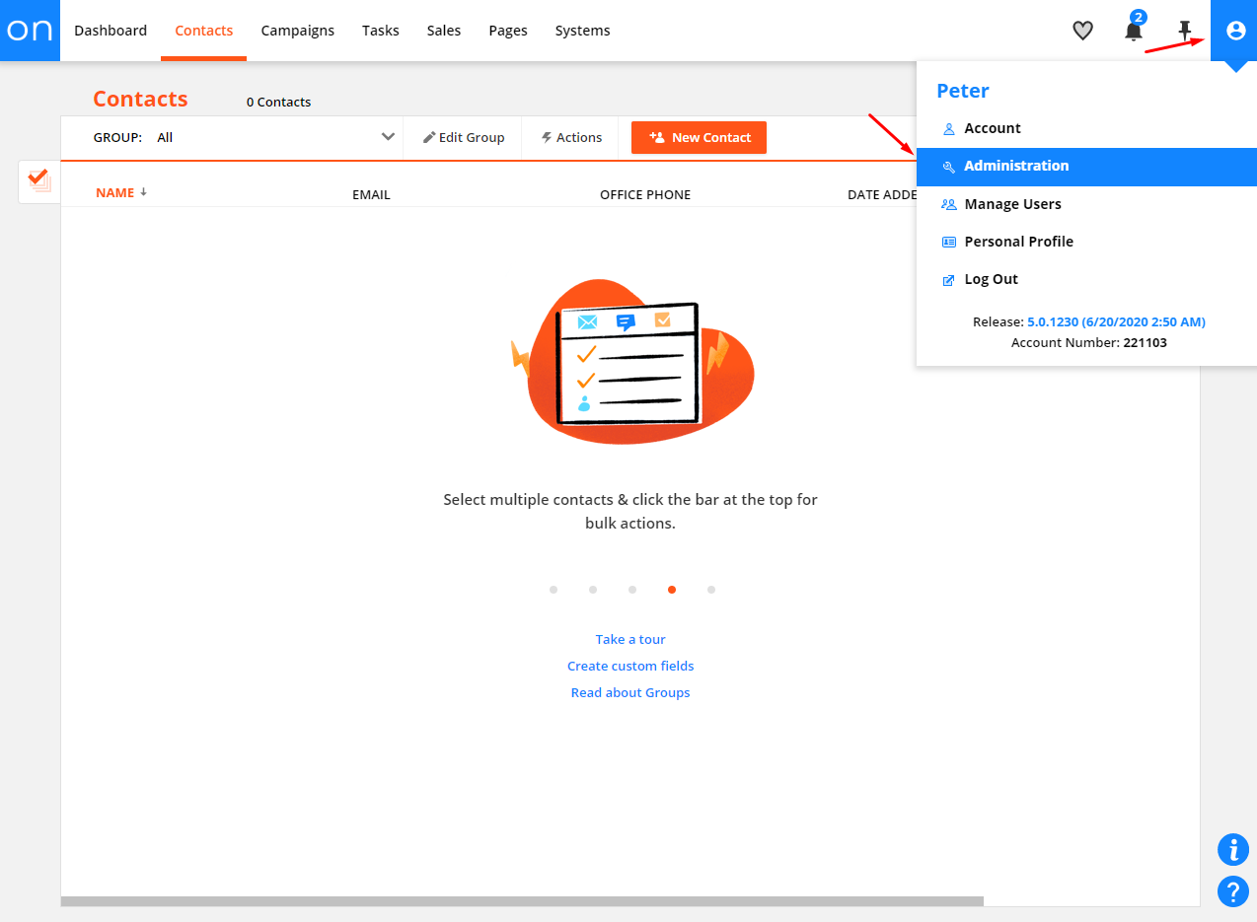Viewport: 1257px width, 922px height.
Task: Click the release version link
Action: click(x=1116, y=321)
